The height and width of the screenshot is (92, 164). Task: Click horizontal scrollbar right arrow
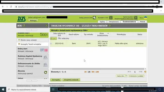[146, 69]
